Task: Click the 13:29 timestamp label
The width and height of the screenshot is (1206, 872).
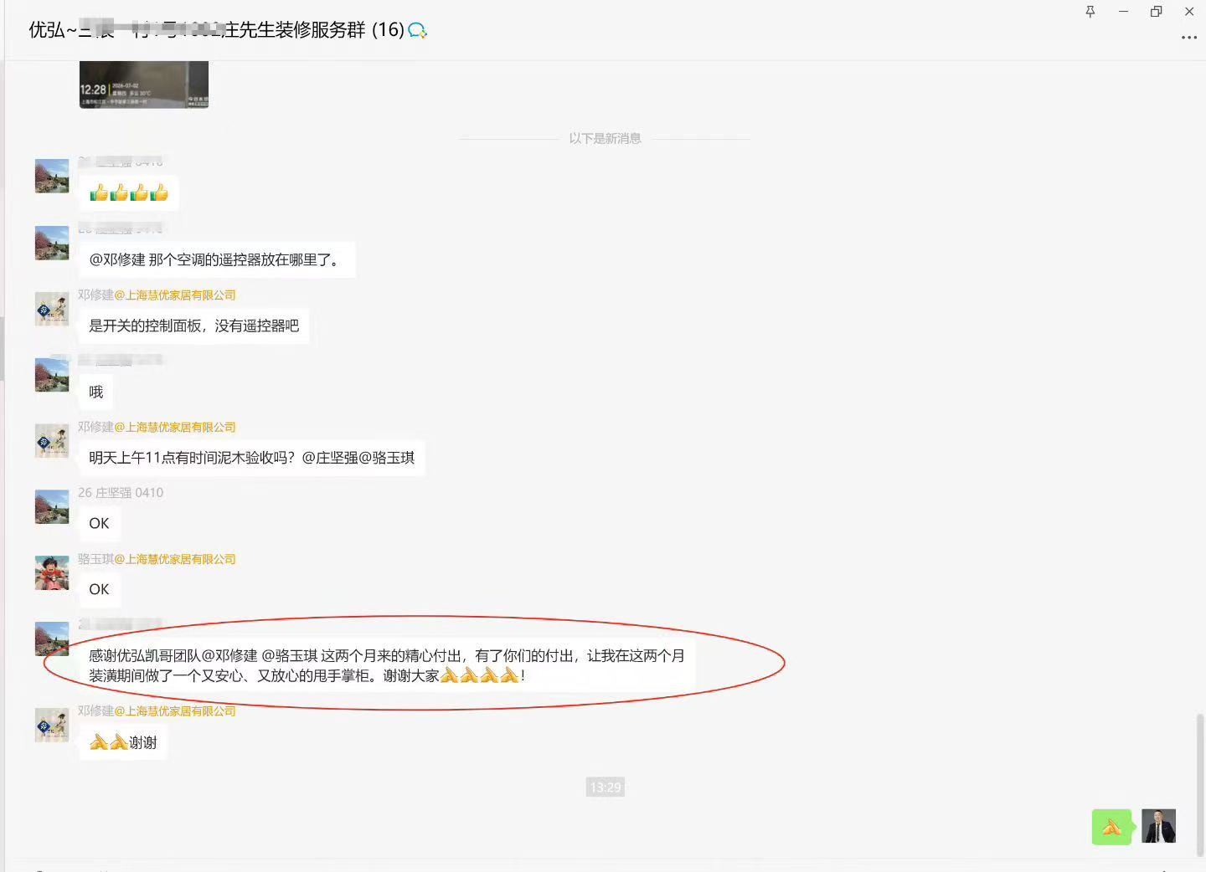Action: (x=606, y=787)
